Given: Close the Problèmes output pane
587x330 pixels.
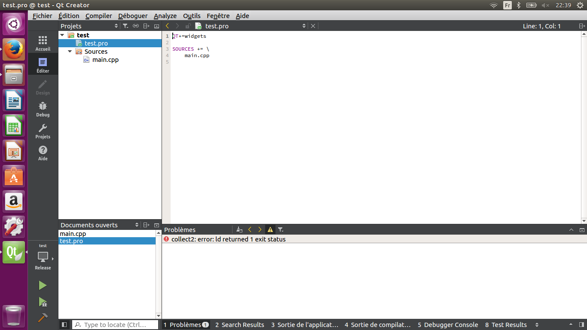Looking at the screenshot, I should [x=582, y=230].
